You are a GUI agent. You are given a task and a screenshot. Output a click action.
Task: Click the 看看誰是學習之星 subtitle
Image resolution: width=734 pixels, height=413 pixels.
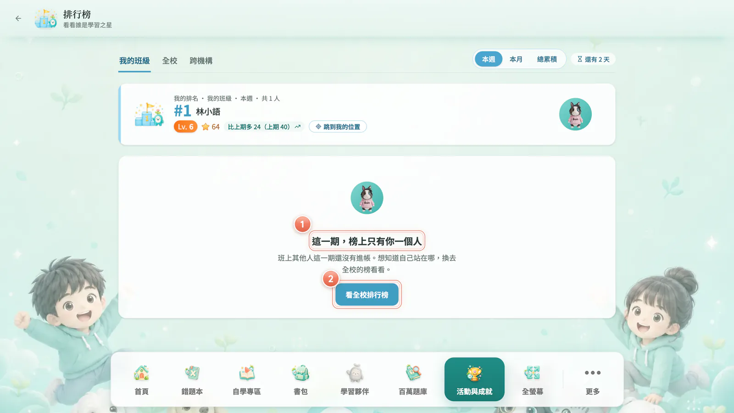click(88, 25)
